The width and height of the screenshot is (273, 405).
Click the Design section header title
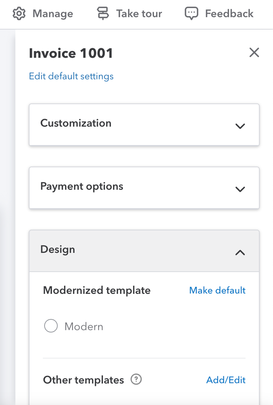pyautogui.click(x=58, y=249)
